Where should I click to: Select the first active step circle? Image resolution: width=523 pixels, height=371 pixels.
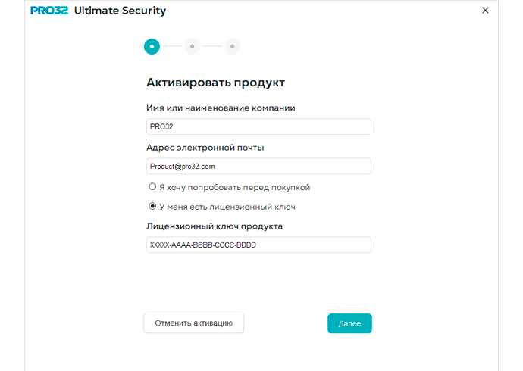152,46
